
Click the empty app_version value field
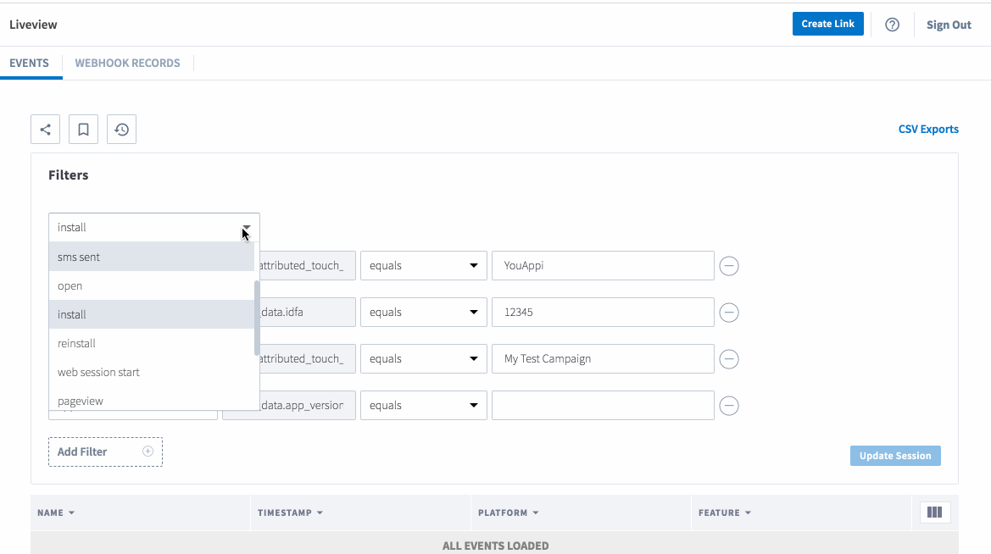pos(602,406)
